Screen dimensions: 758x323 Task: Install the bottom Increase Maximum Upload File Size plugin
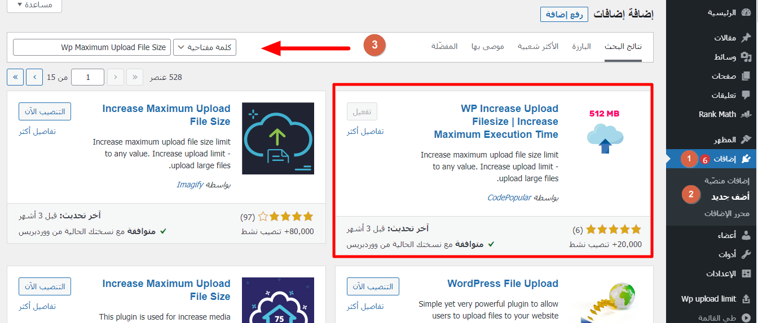pos(45,286)
